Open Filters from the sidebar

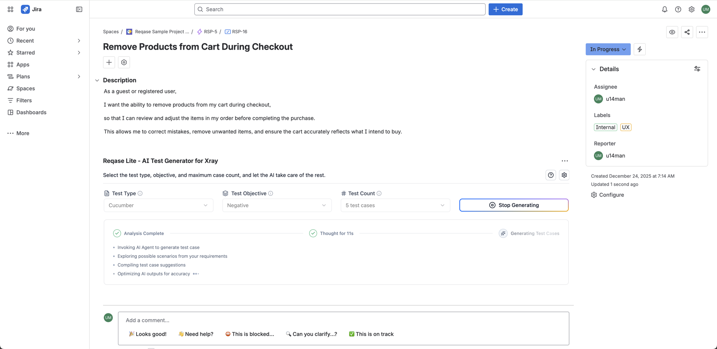click(24, 100)
